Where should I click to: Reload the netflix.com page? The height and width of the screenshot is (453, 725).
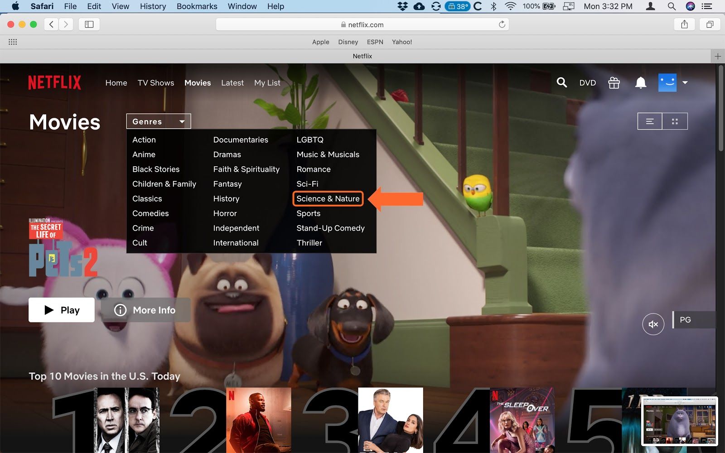(502, 24)
